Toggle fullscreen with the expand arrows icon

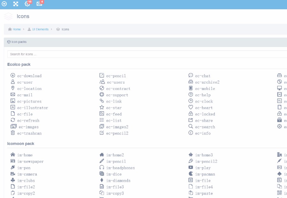coord(16,4)
